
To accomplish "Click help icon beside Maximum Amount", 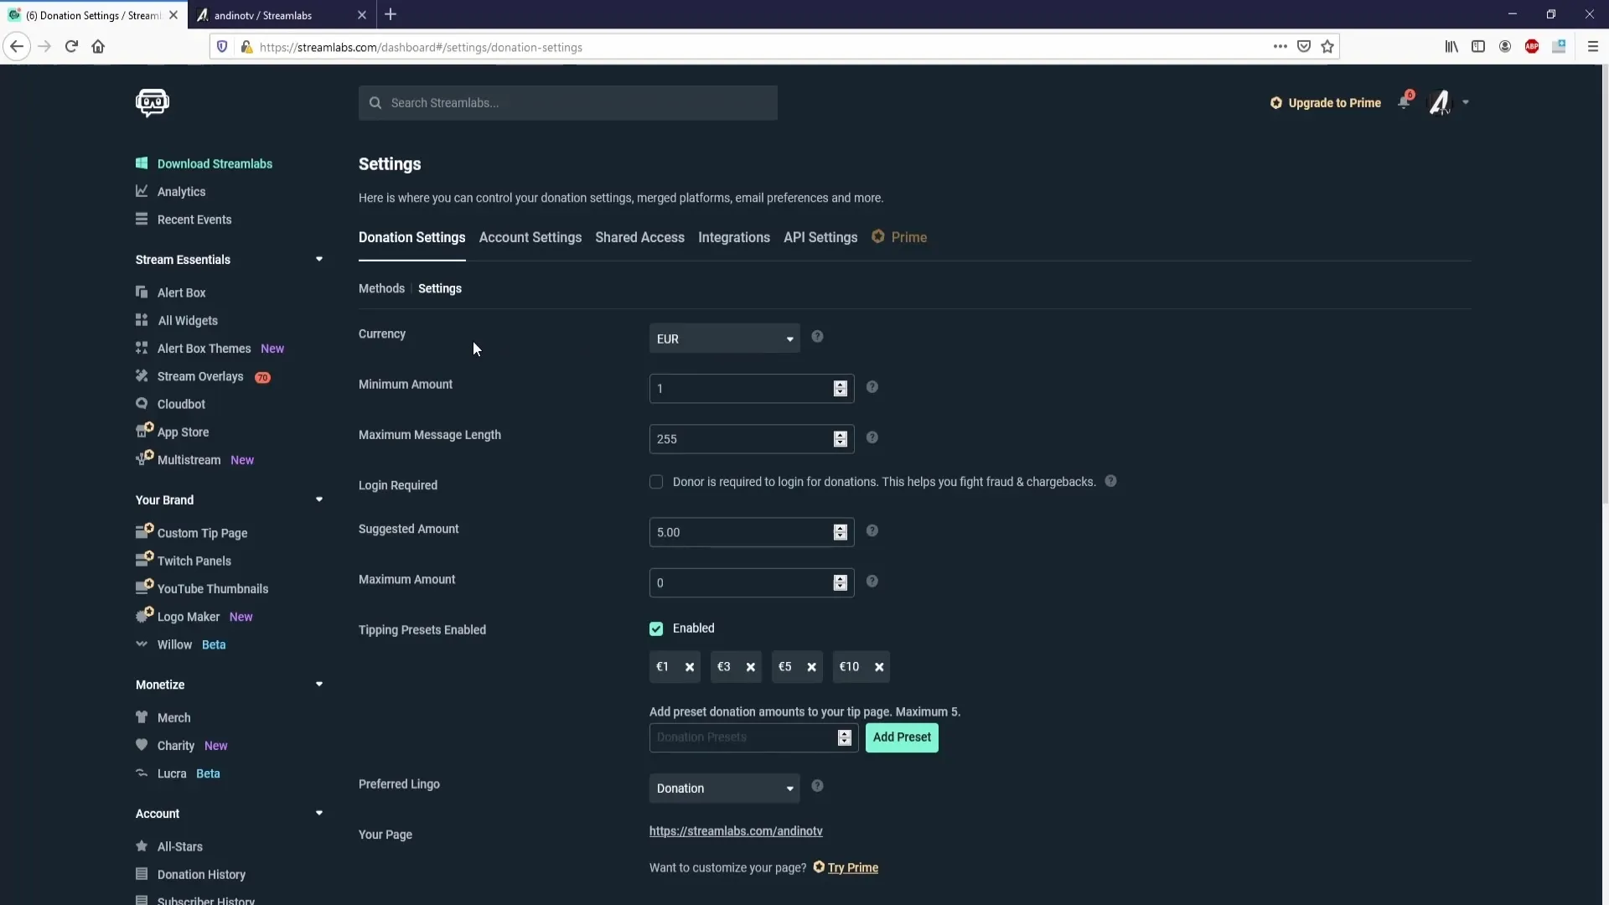I will point(872,581).
